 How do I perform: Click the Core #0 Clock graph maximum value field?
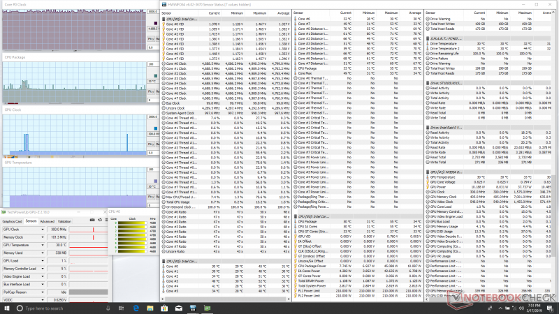153,11
